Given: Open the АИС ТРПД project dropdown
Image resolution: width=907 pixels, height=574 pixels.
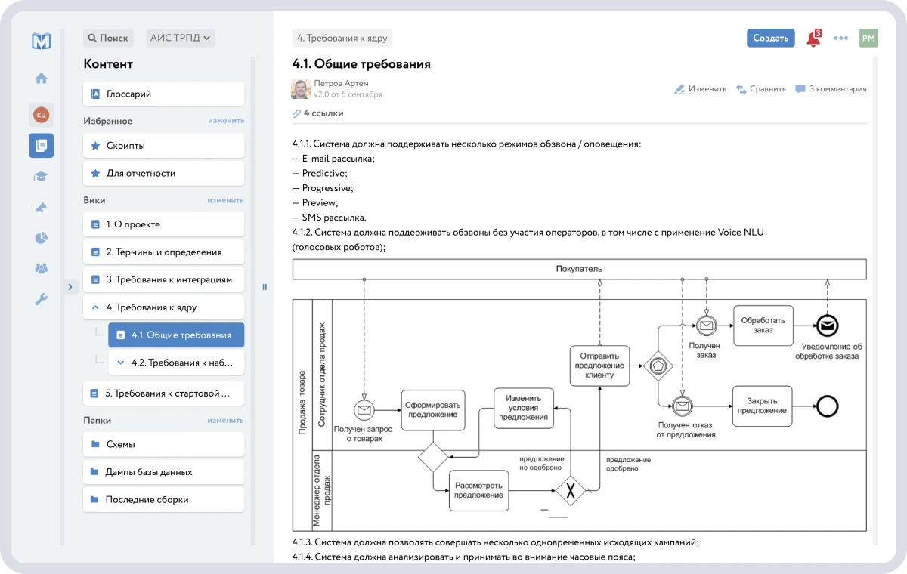Looking at the screenshot, I should [x=181, y=38].
